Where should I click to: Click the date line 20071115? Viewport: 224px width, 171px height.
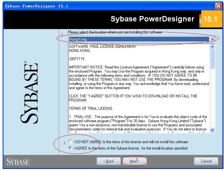point(77,59)
